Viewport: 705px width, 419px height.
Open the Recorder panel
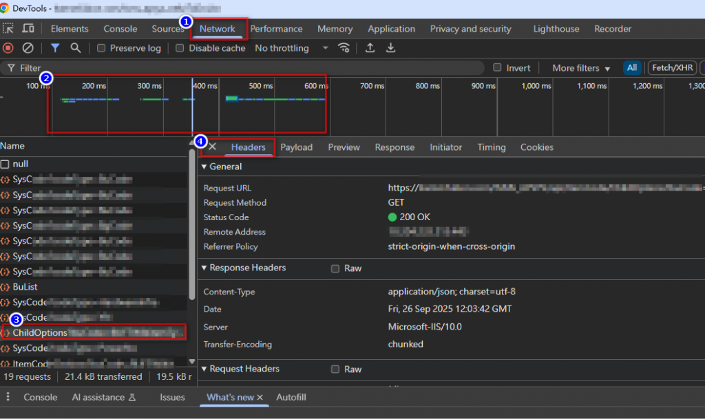tap(612, 29)
